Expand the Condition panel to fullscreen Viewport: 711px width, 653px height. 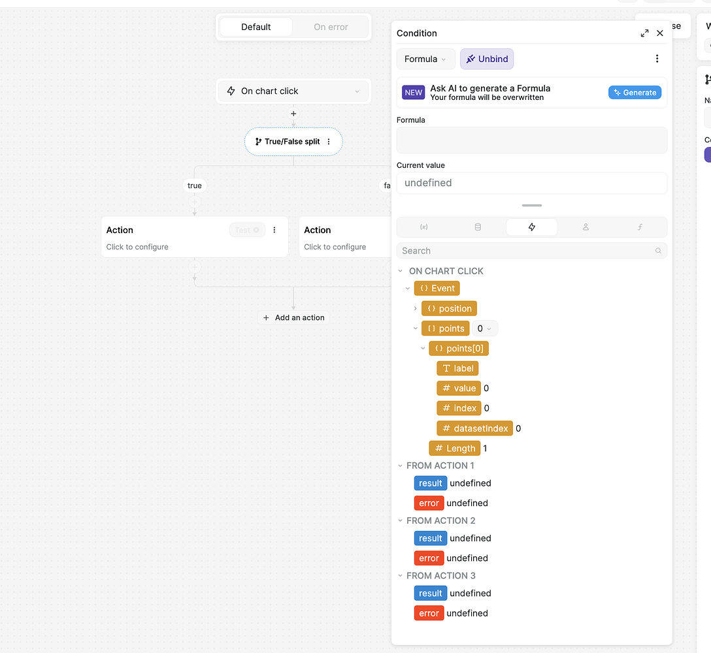(x=644, y=33)
